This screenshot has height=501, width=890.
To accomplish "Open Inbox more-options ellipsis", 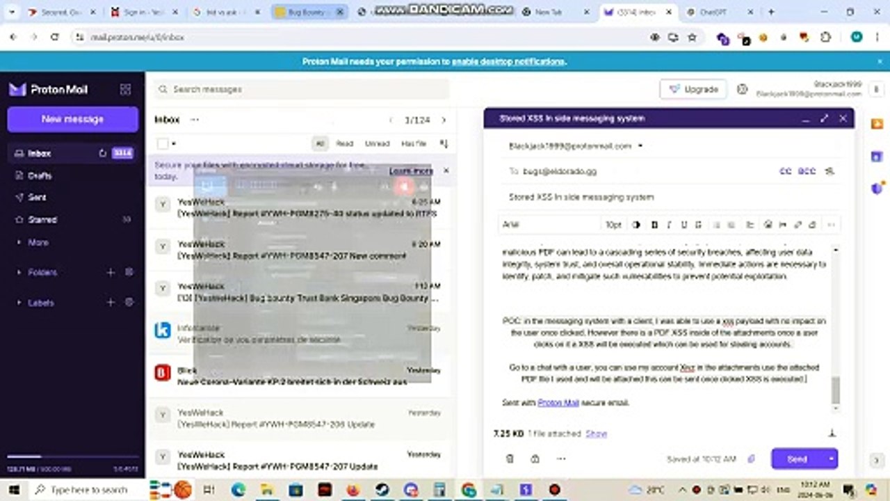I will coord(195,120).
